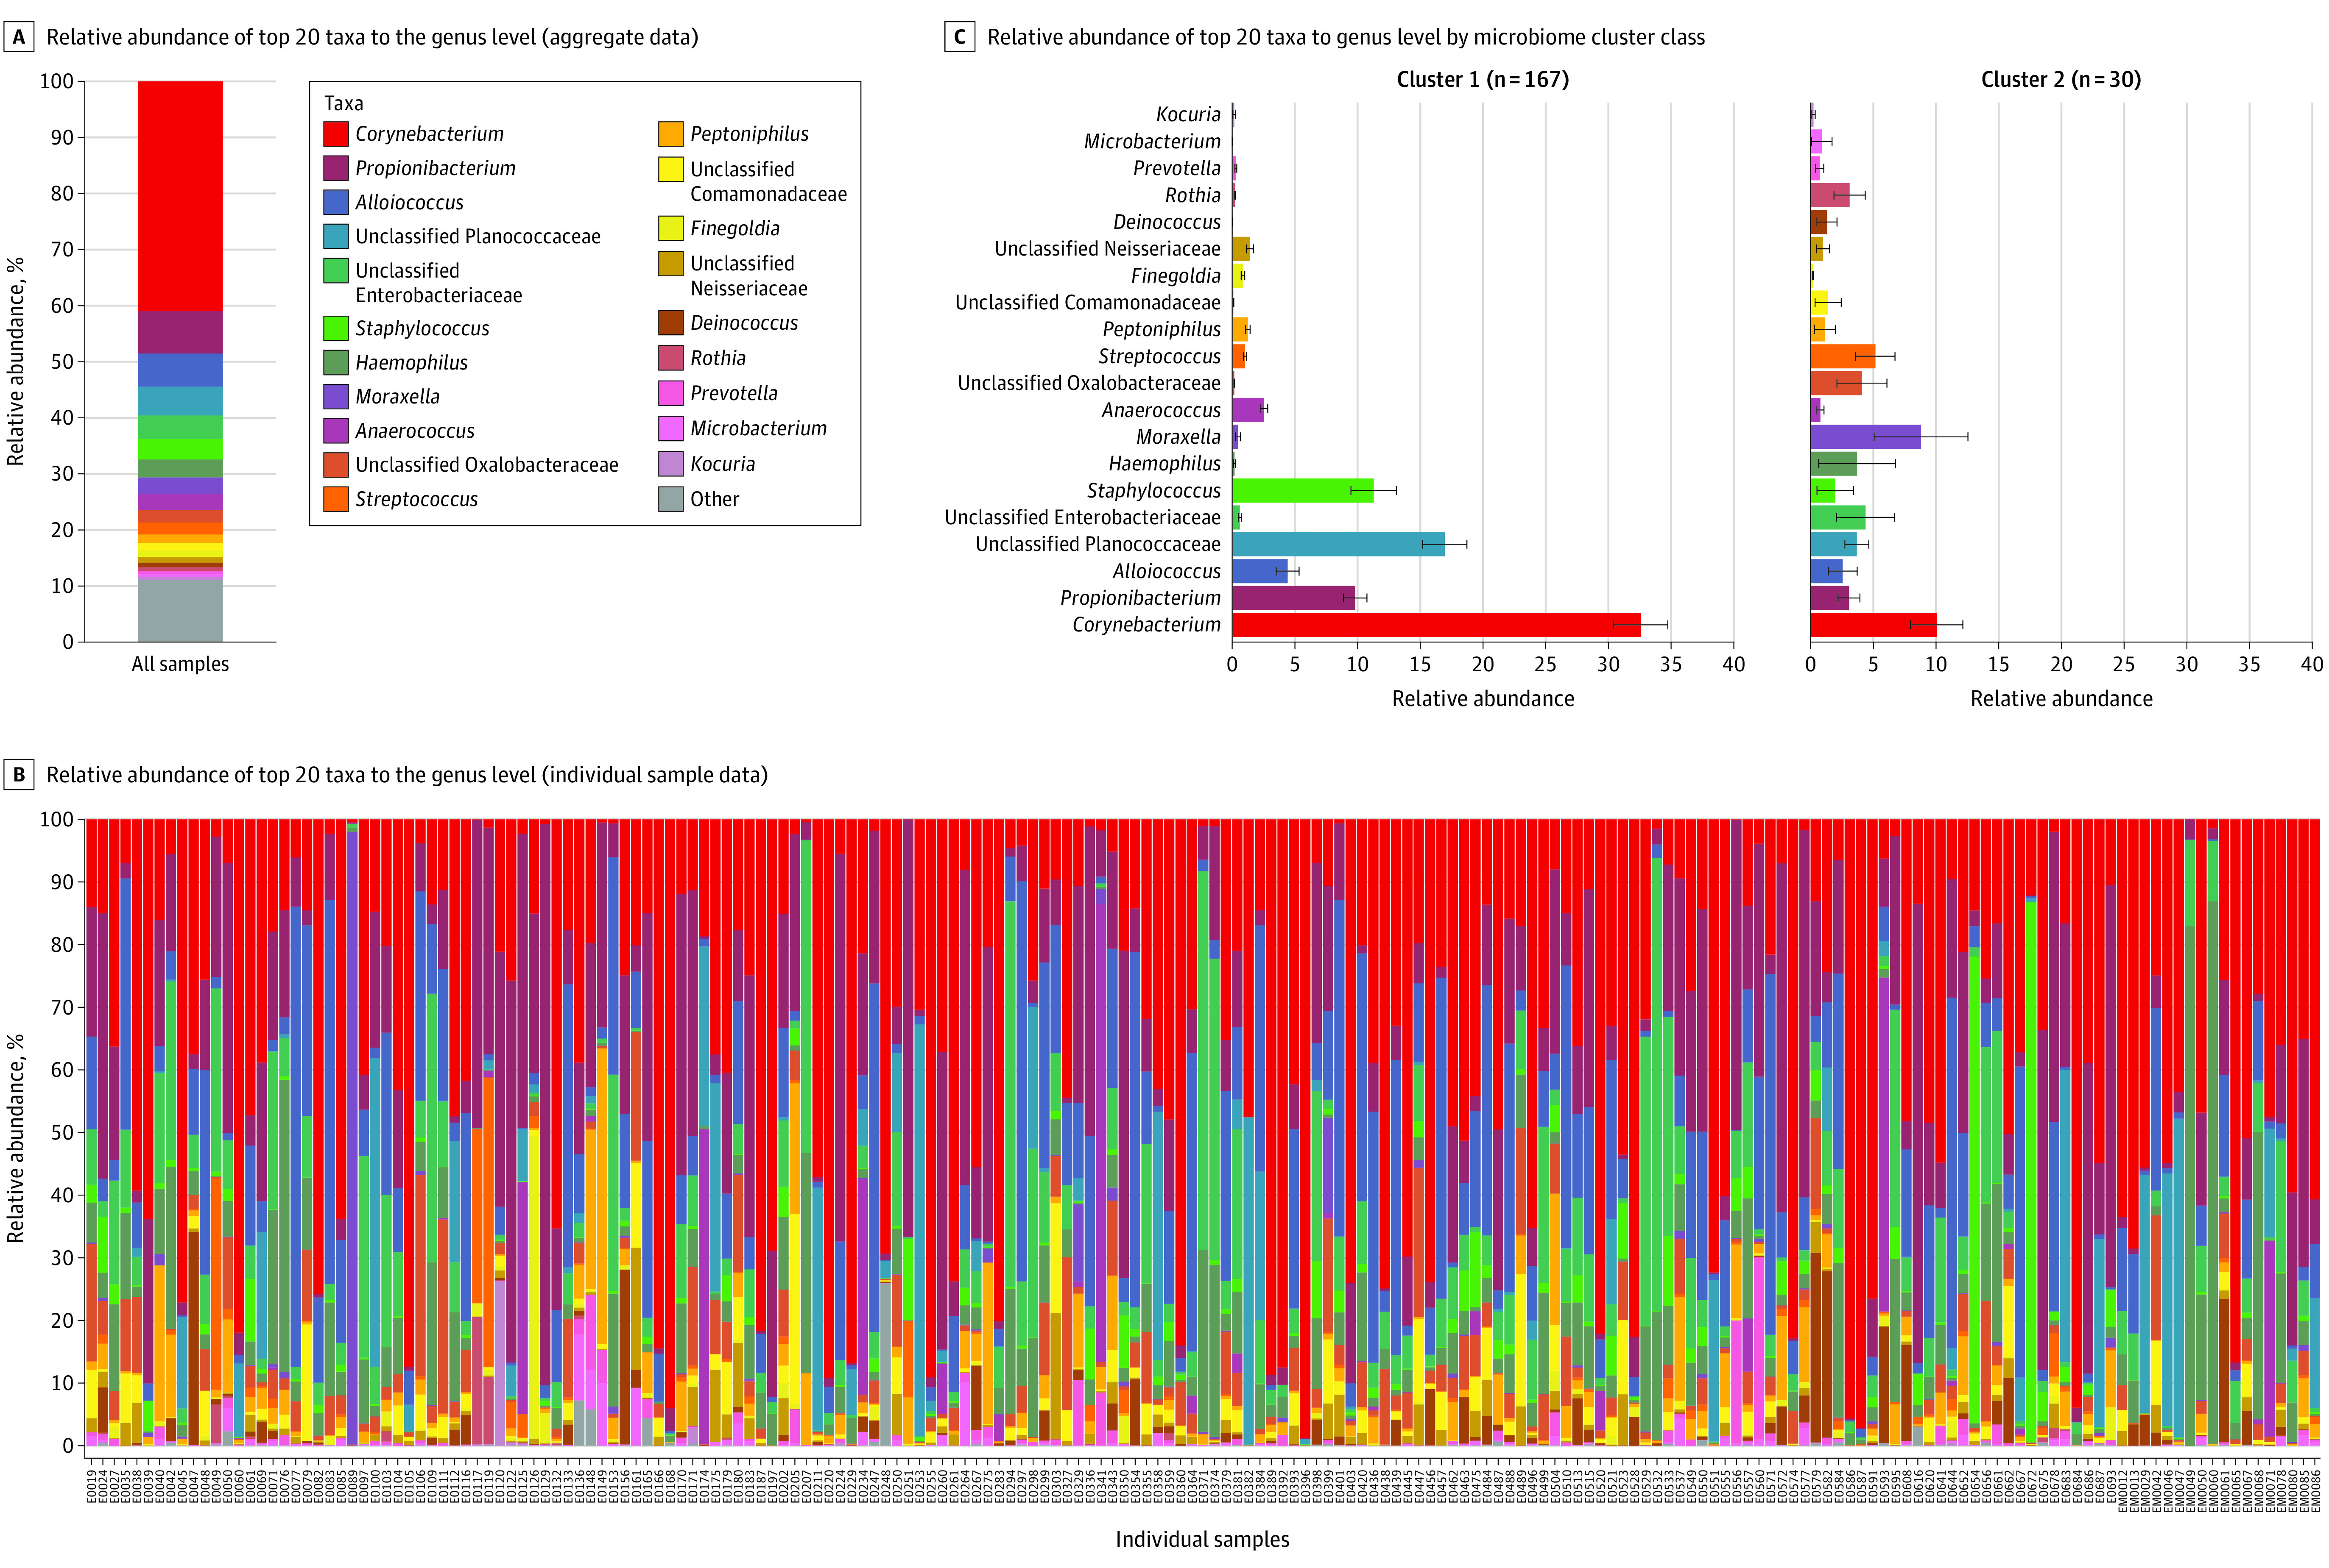The height and width of the screenshot is (1568, 2329).
Task: Select the Propionibacterium legend color swatch
Action: [336, 168]
